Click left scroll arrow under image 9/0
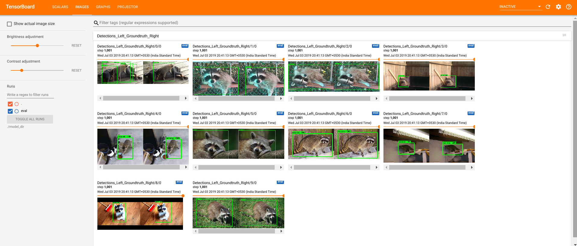 pyautogui.click(x=196, y=231)
